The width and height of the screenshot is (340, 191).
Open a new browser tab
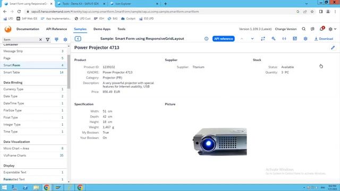click(165, 4)
